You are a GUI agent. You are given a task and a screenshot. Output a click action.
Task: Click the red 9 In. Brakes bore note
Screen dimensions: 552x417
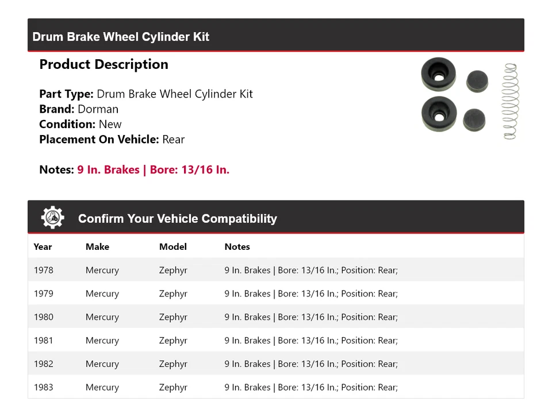click(x=153, y=170)
